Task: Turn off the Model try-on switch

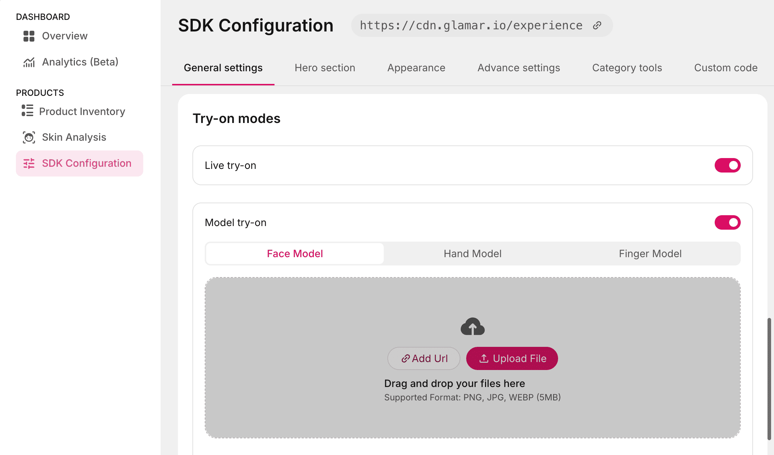Action: click(727, 222)
